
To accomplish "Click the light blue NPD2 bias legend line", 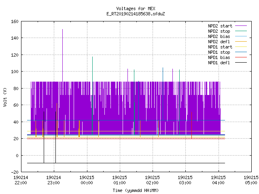I will (x=241, y=36).
